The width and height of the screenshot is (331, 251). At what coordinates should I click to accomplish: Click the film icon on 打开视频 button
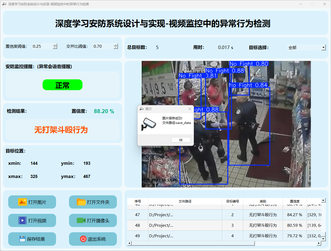(x=22, y=220)
